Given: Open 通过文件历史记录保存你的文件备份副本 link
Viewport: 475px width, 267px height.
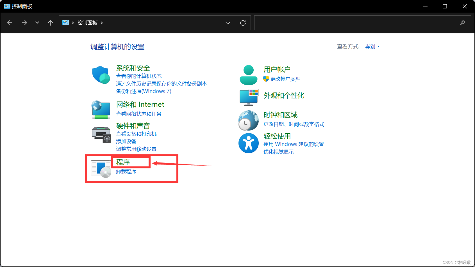Looking at the screenshot, I should point(162,84).
